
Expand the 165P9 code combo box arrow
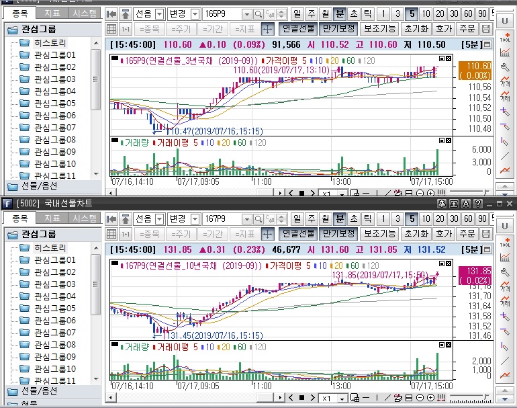[x=246, y=14]
